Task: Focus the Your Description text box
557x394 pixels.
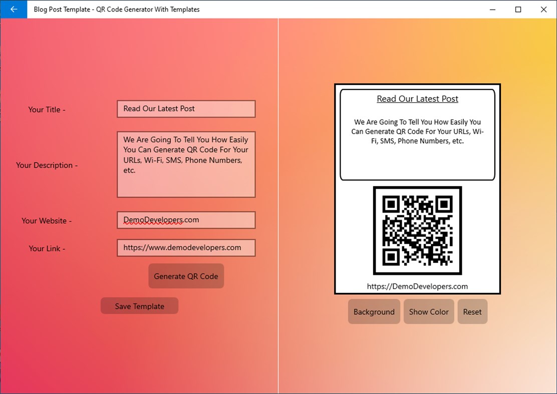Action: 186,164
